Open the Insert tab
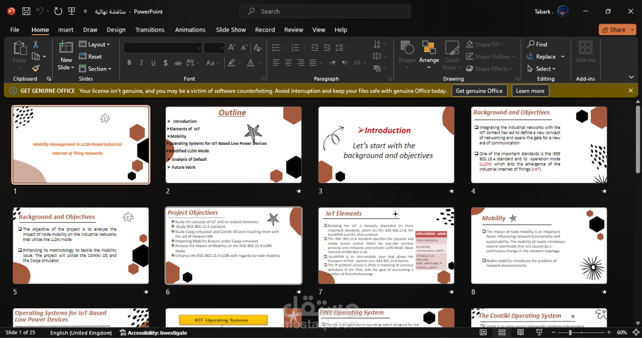This screenshot has height=338, width=642. coord(66,30)
